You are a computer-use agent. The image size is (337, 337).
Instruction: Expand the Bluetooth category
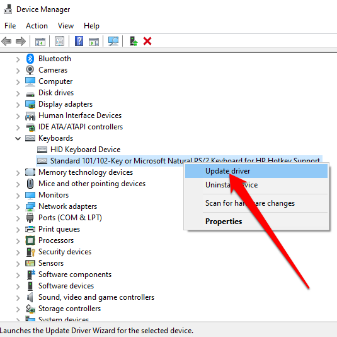tap(18, 59)
